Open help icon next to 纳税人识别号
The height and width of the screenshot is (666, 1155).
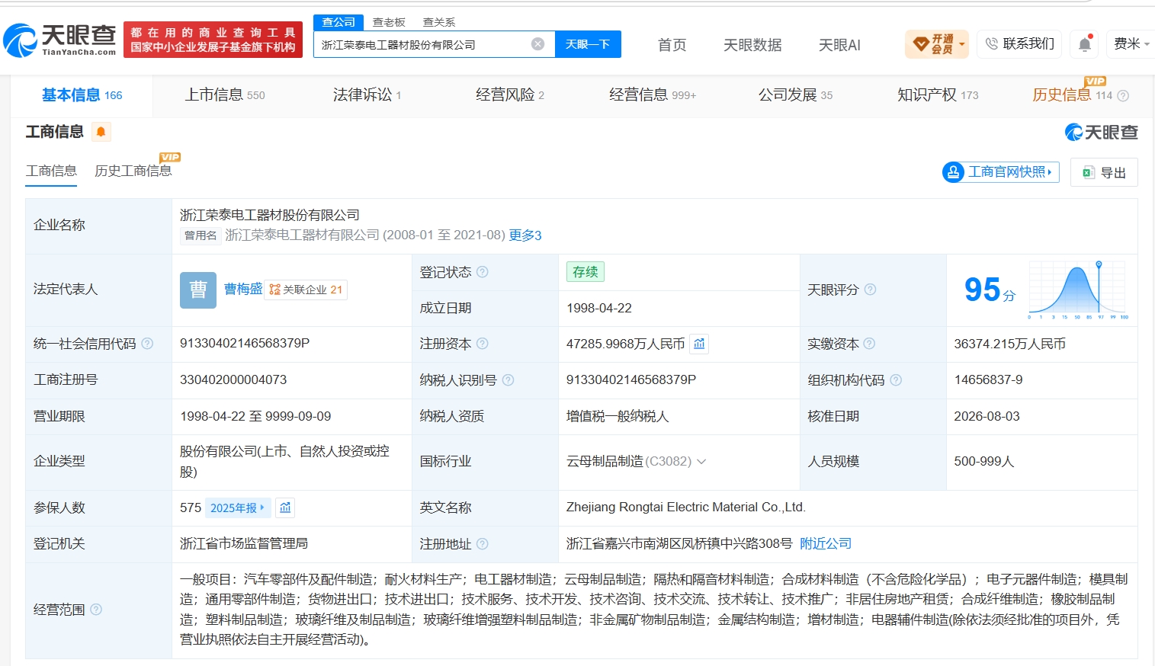[509, 379]
